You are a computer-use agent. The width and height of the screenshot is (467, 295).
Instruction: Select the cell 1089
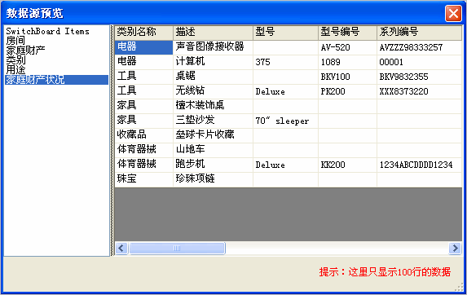coord(347,62)
